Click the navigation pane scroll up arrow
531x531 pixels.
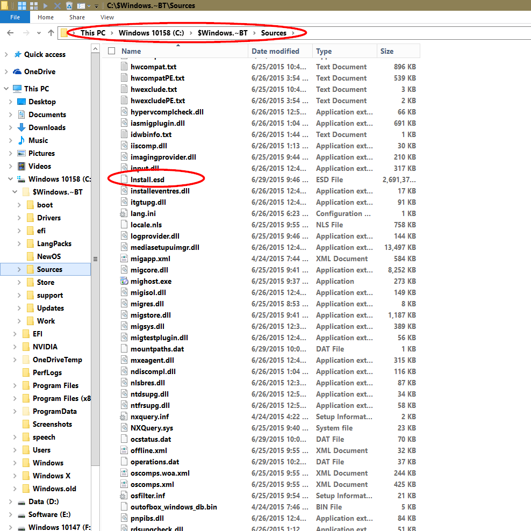point(96,49)
